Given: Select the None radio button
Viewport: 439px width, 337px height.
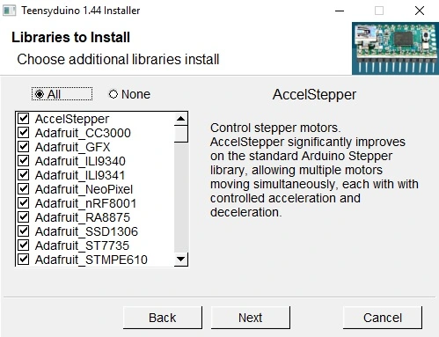Looking at the screenshot, I should (113, 94).
